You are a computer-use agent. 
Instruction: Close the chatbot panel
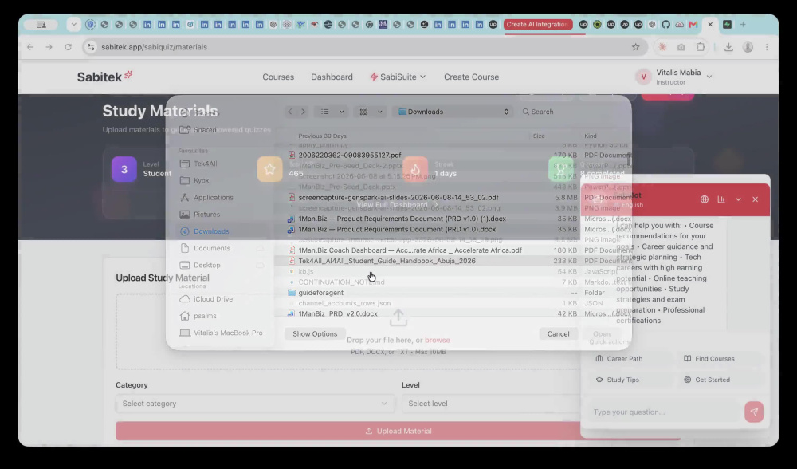click(755, 199)
